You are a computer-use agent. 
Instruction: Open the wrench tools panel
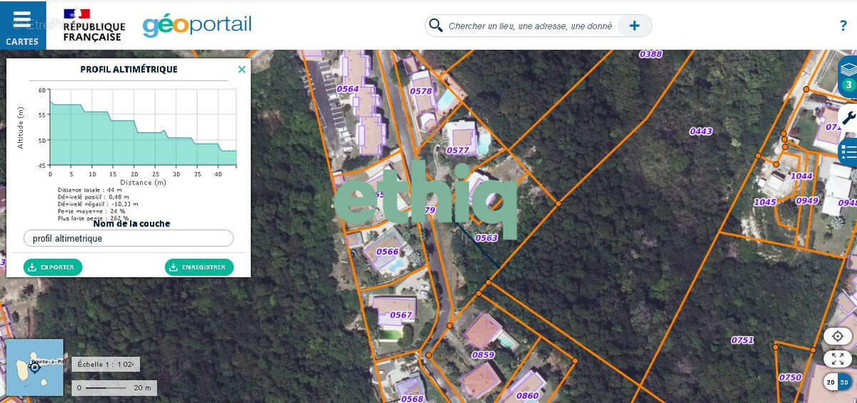pos(848,117)
